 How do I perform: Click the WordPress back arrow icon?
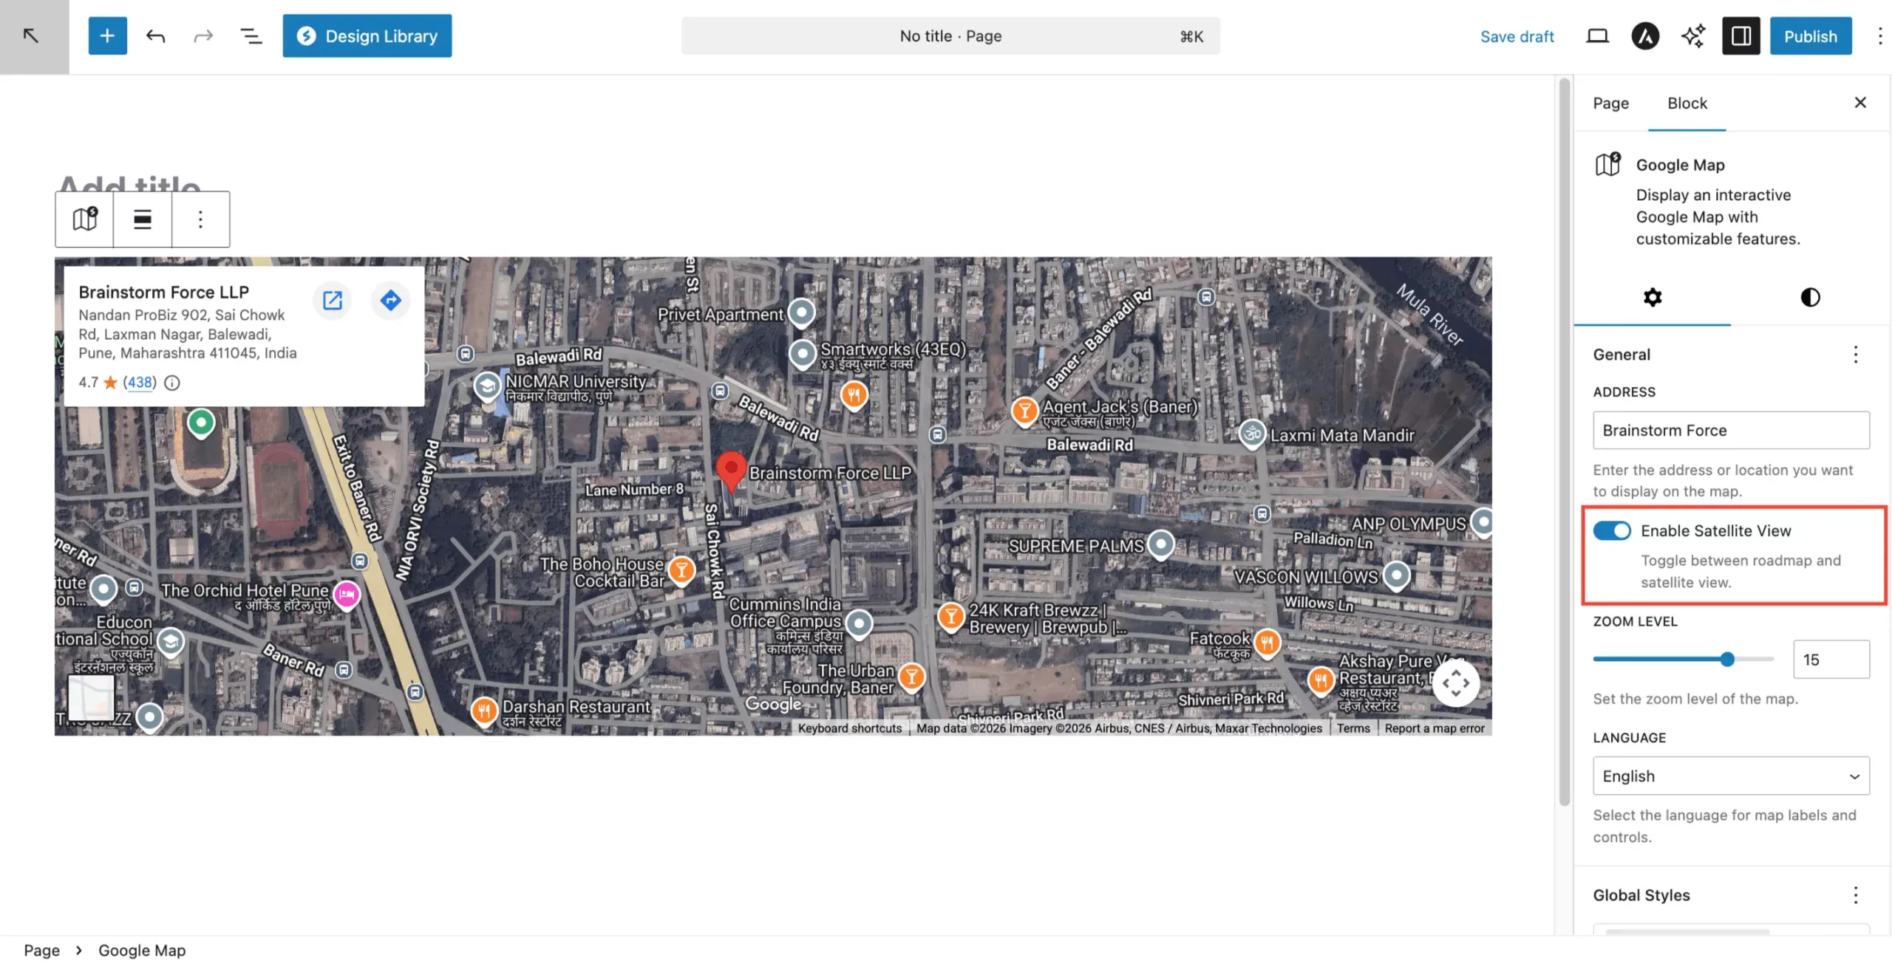(31, 35)
